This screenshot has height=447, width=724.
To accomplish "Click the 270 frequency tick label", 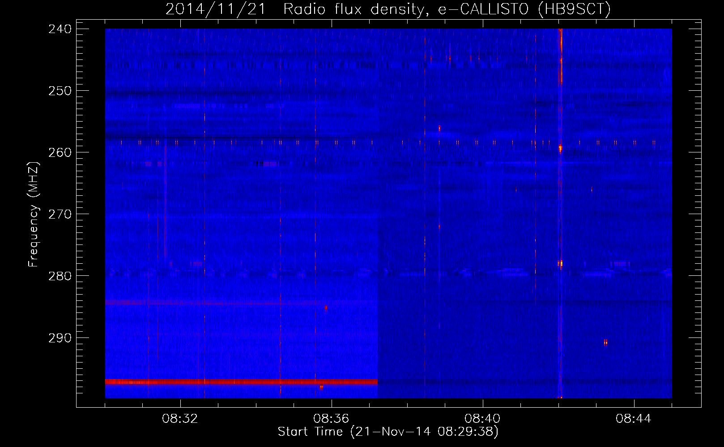I will [60, 214].
